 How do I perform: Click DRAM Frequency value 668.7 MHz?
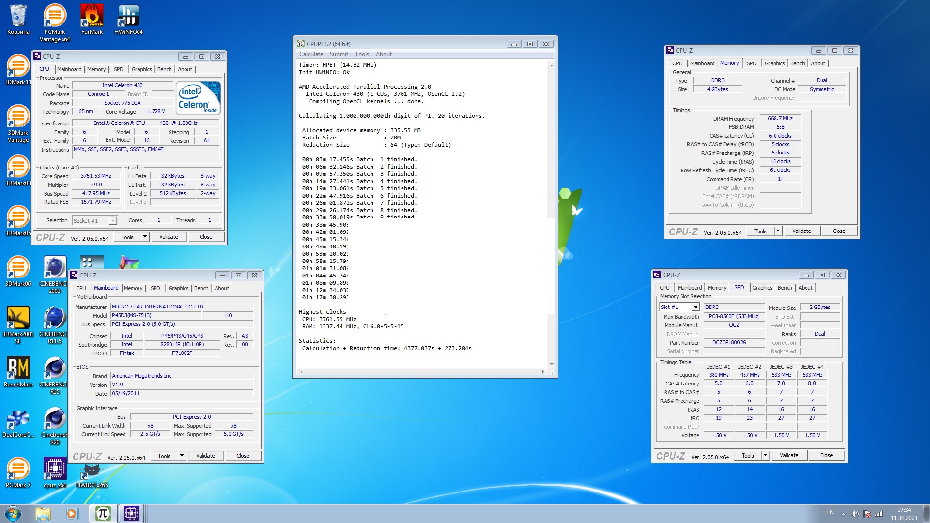tap(780, 118)
